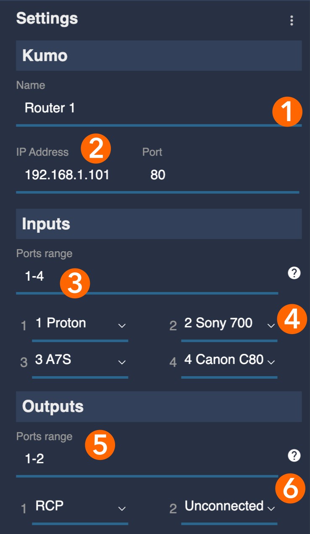310x534 pixels.
Task: Click the Outputs ports range help icon
Action: pyautogui.click(x=294, y=455)
